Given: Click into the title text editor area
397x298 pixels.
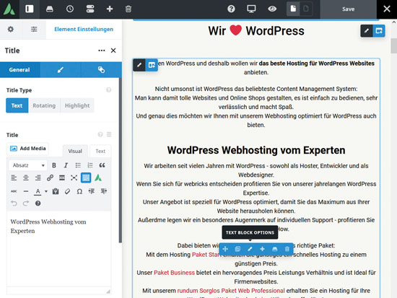Looking at the screenshot, I should [58, 249].
